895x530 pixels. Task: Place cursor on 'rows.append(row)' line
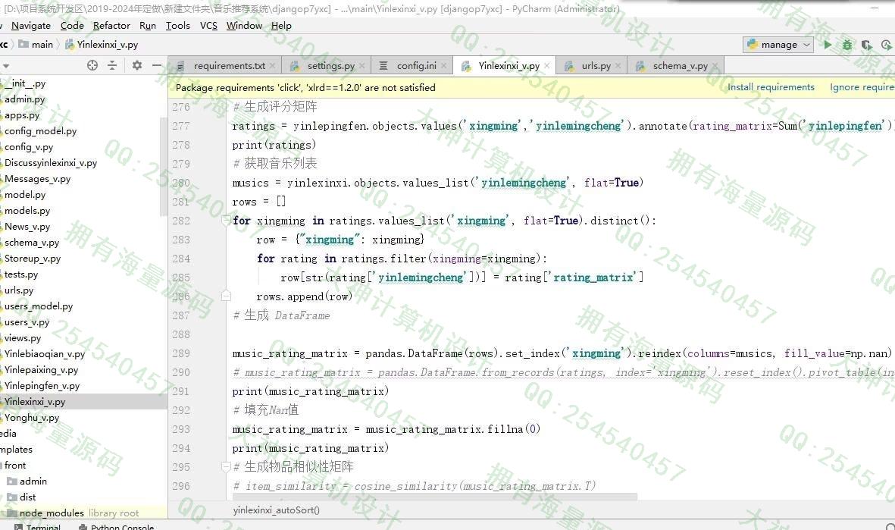pos(304,296)
